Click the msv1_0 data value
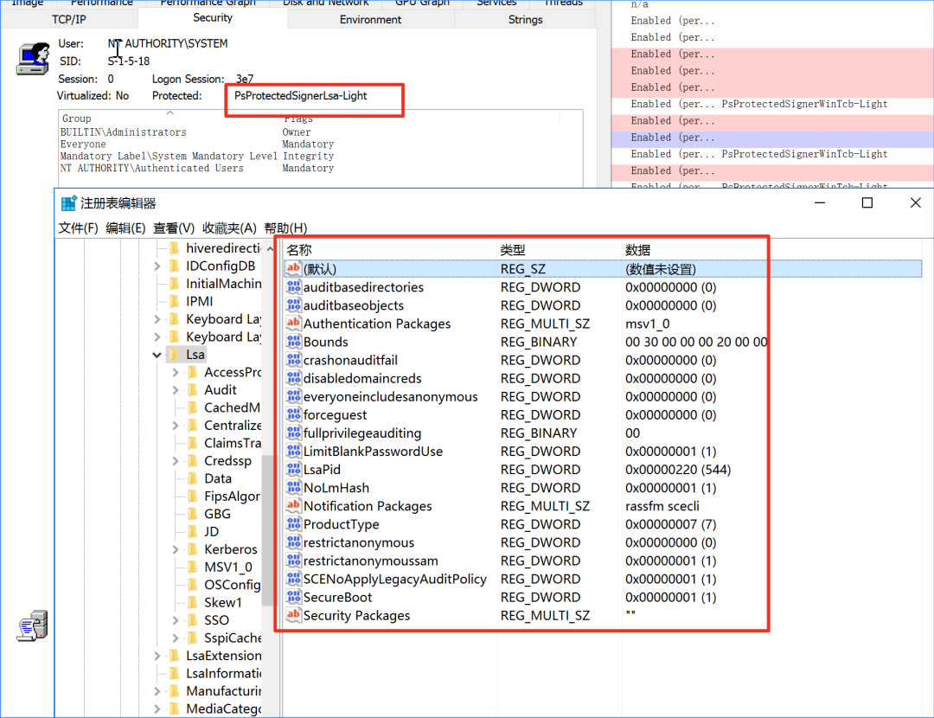This screenshot has width=934, height=718. pos(647,324)
